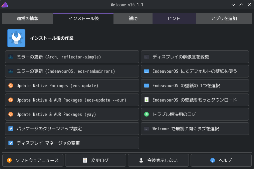Click the person icon on 今後表示しない
This screenshot has width=254, height=169.
[141, 160]
